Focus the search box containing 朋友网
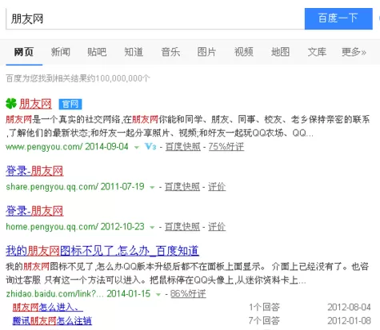The image size is (380, 330). click(155, 18)
